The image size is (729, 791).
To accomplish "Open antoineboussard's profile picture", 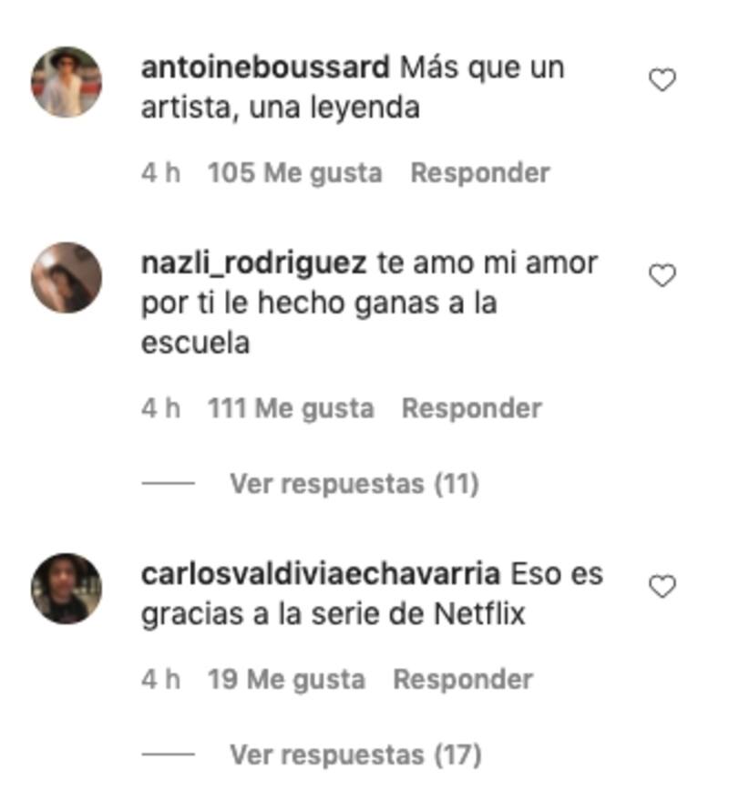I will [x=67, y=82].
